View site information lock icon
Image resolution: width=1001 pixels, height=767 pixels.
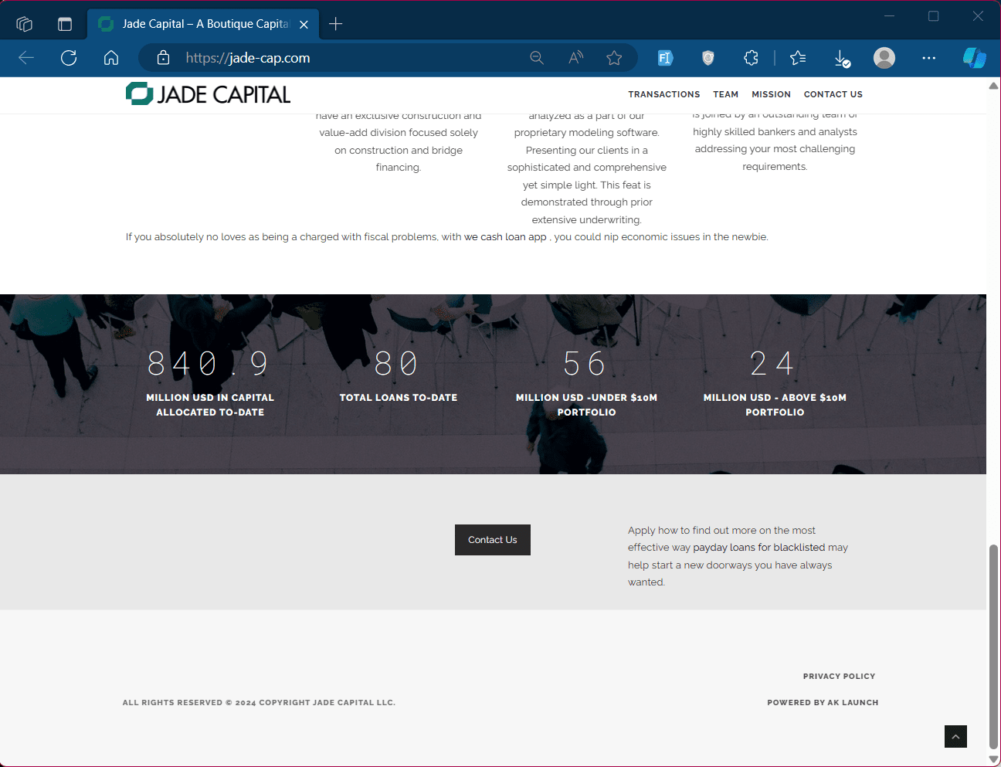tap(163, 58)
